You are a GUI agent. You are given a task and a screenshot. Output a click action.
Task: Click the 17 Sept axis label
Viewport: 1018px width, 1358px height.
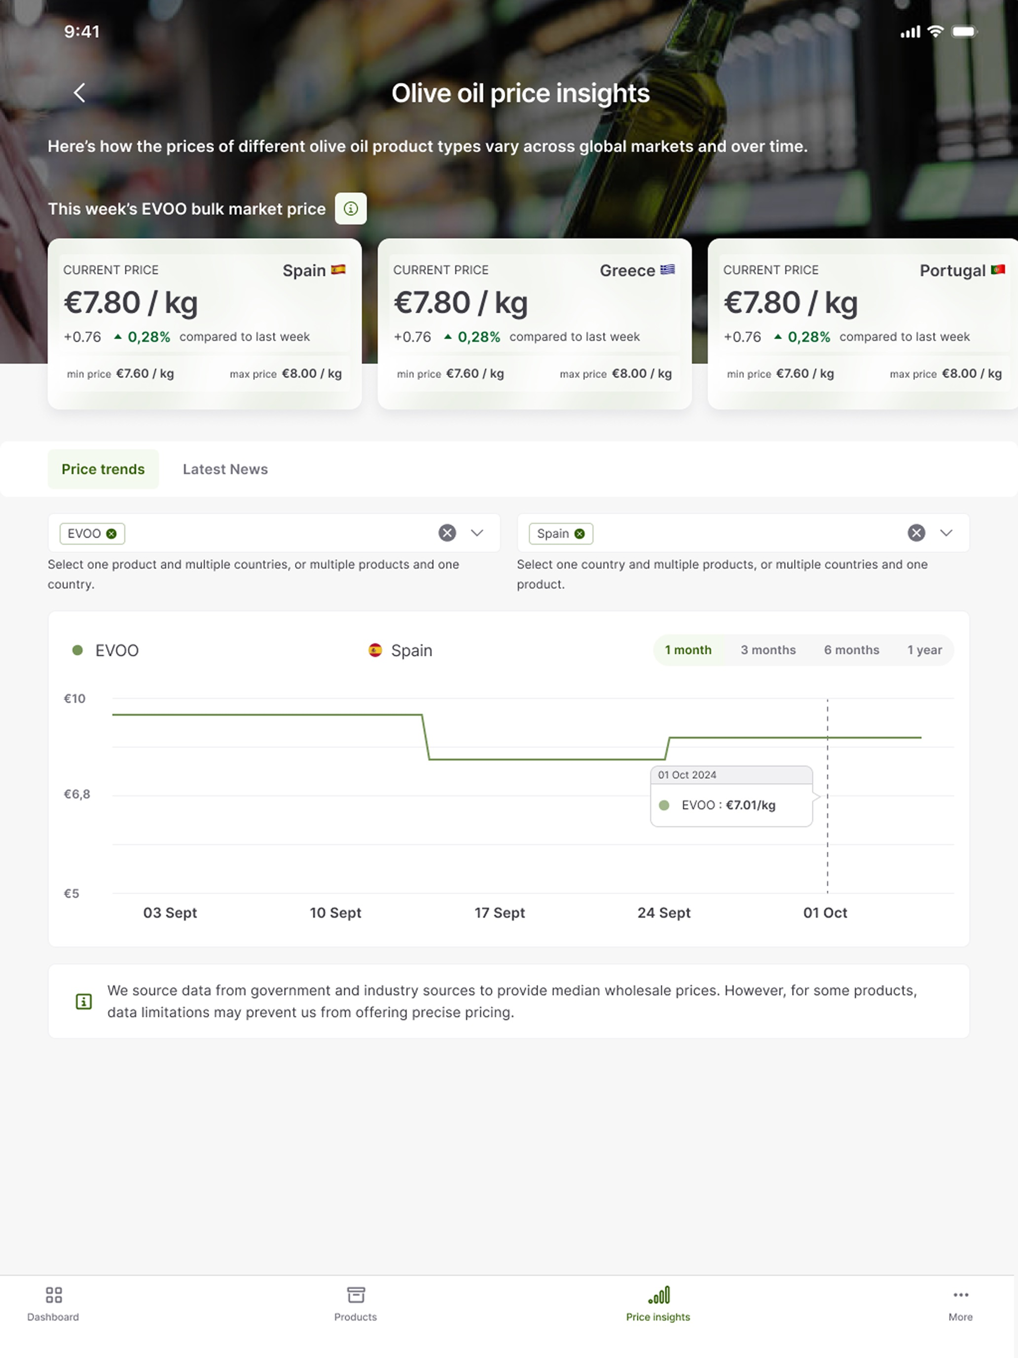[x=500, y=913]
